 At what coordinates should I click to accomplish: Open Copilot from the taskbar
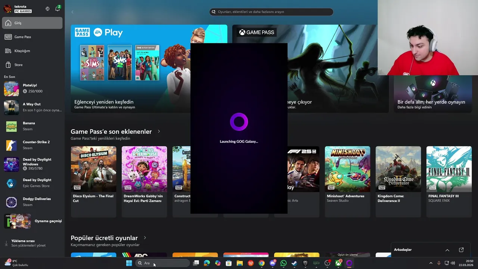(x=218, y=263)
